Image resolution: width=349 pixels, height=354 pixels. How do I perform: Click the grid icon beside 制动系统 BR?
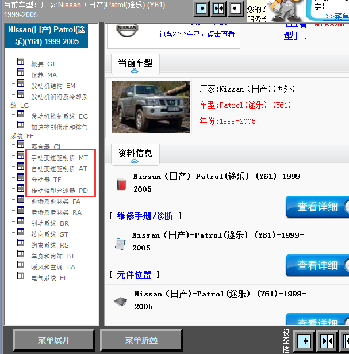click(21, 221)
